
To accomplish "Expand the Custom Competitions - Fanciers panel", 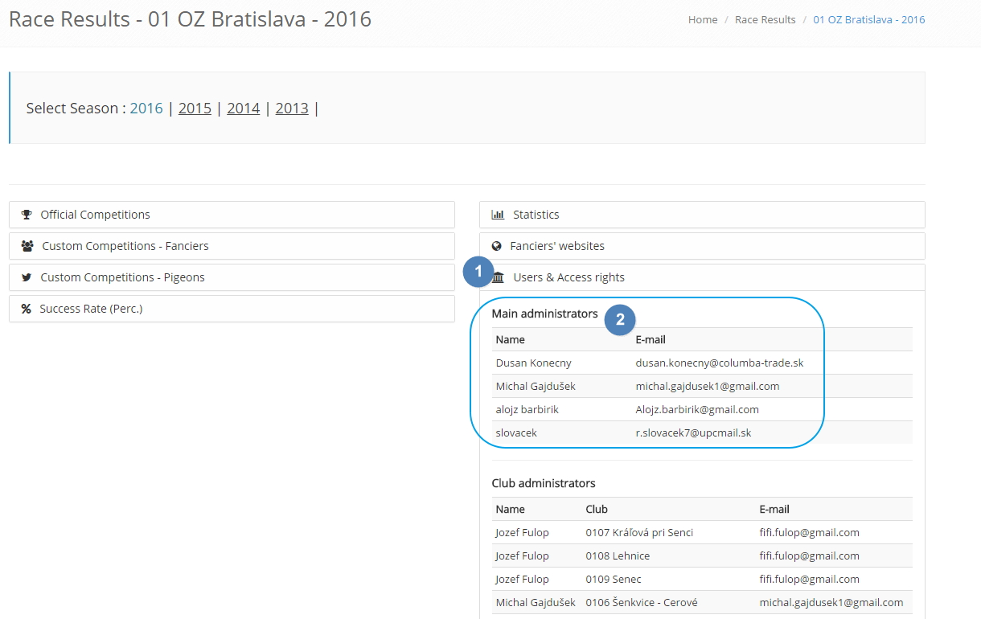I will (125, 246).
